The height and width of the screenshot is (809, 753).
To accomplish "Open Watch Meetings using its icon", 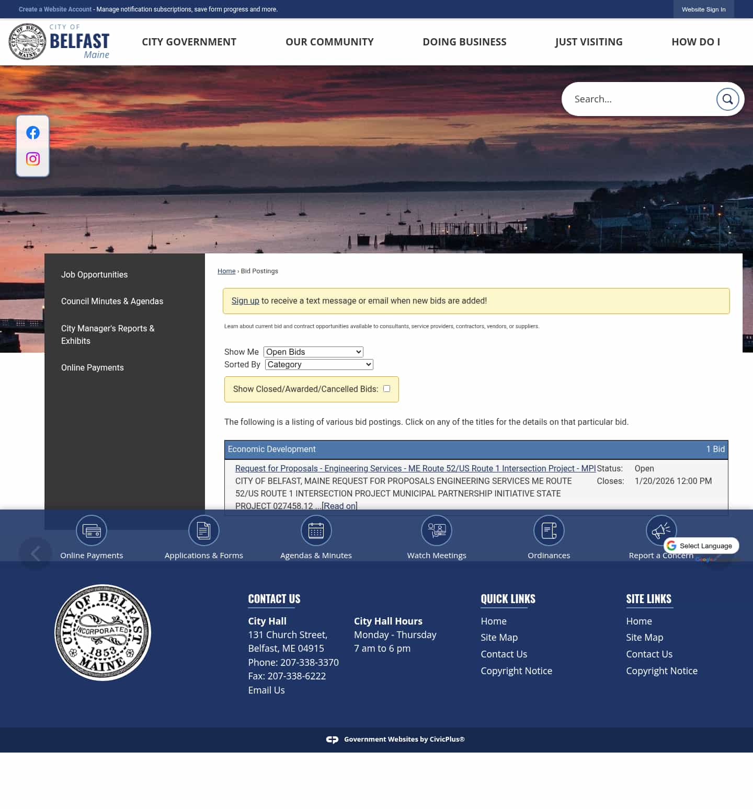I will [437, 530].
